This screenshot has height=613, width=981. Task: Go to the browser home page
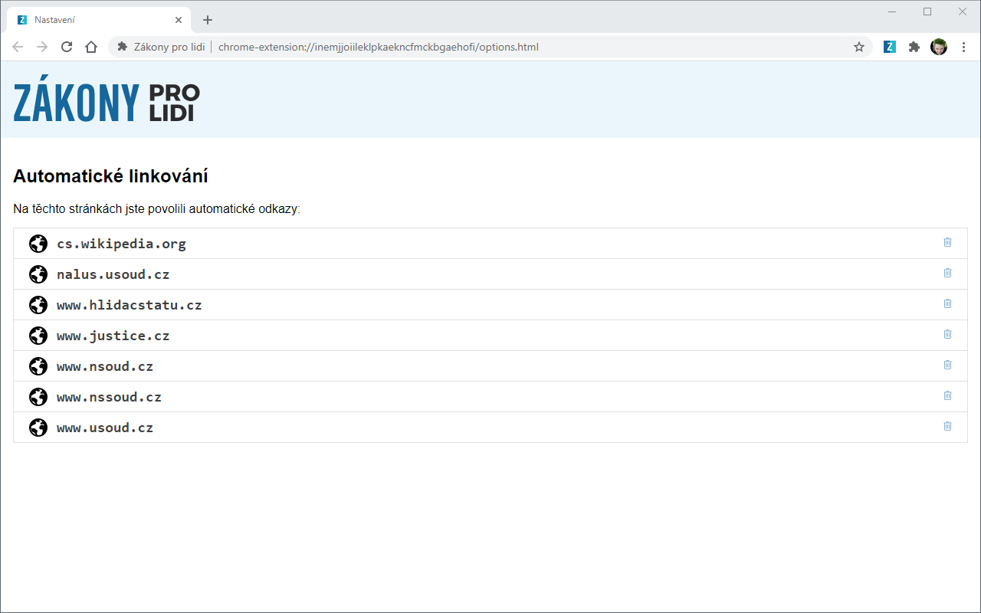[91, 47]
